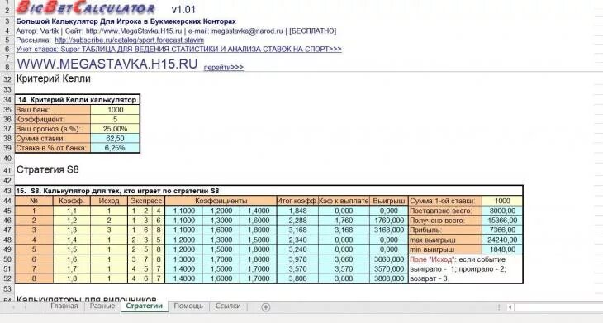603x323 pixels.
Task: Click the Итог коэфф header cell
Action: [x=297, y=201]
